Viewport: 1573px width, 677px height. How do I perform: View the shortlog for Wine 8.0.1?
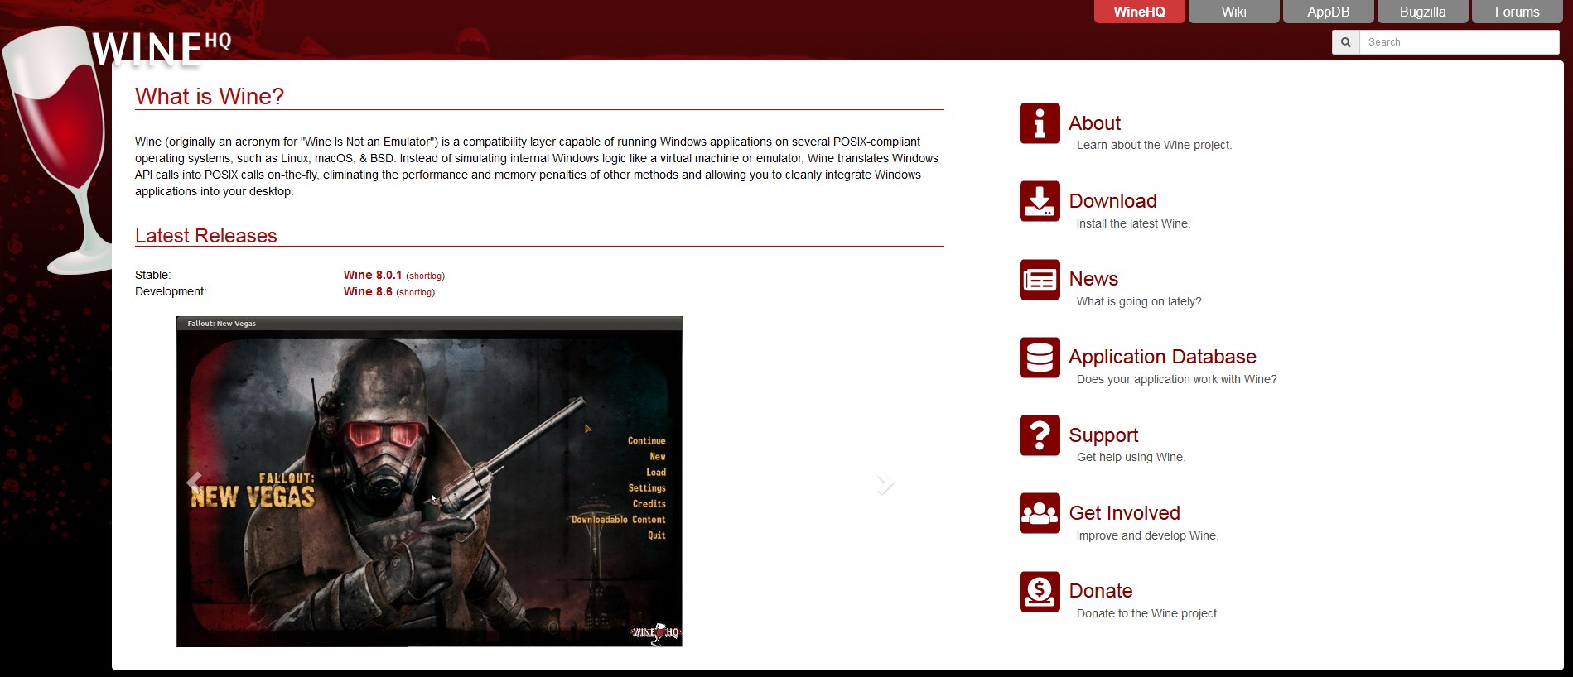click(425, 276)
